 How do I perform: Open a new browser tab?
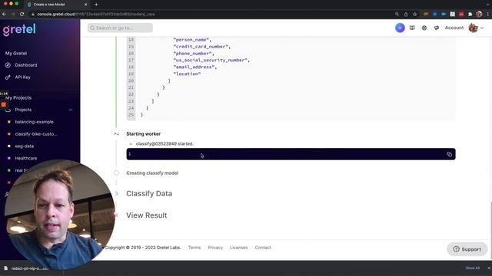pos(96,5)
